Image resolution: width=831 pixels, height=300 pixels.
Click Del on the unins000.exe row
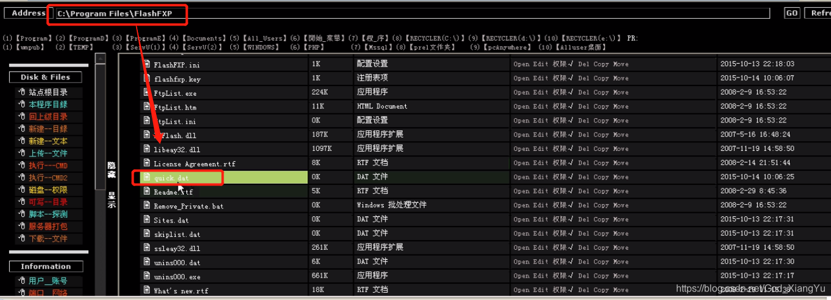(584, 276)
